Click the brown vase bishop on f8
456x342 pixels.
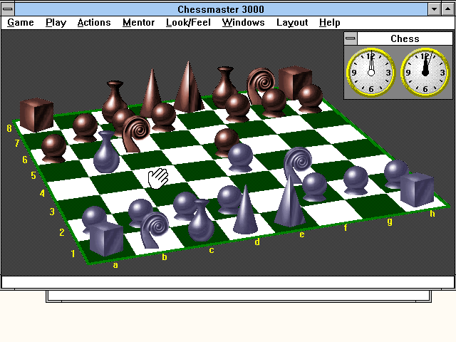click(x=224, y=87)
